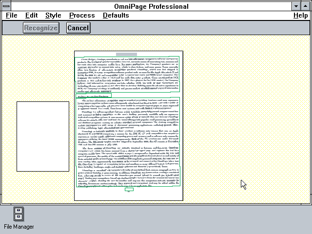Open the OmniPage window control menu box
Screen dimensions: 312x234
[6, 6]
